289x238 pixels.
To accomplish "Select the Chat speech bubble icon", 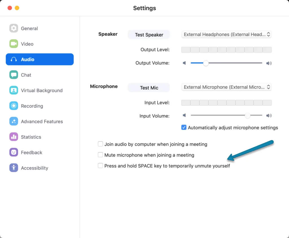I will point(14,75).
